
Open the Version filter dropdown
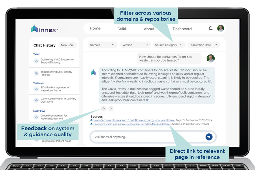tap(135, 45)
